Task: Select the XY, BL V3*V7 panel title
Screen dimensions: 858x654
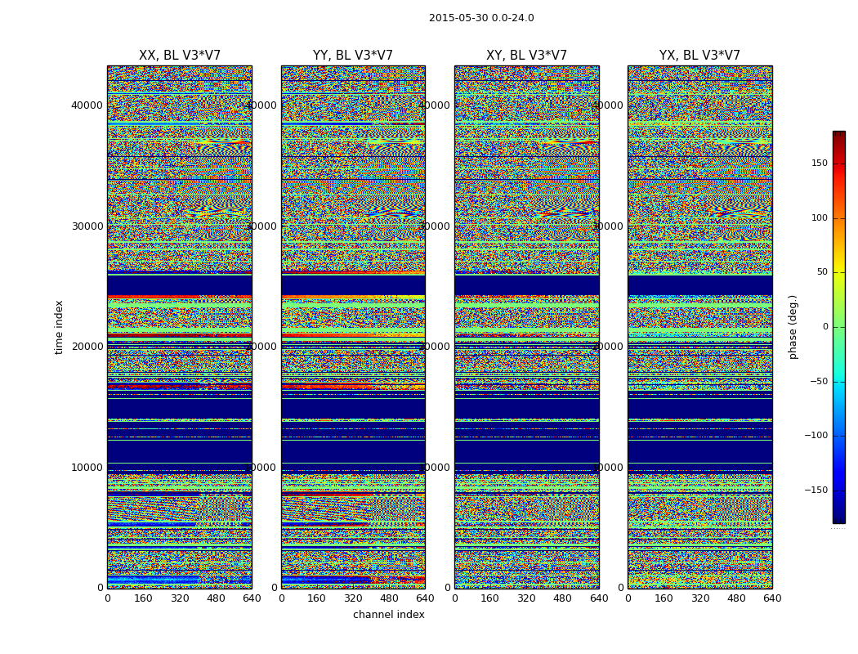Action: tap(526, 56)
